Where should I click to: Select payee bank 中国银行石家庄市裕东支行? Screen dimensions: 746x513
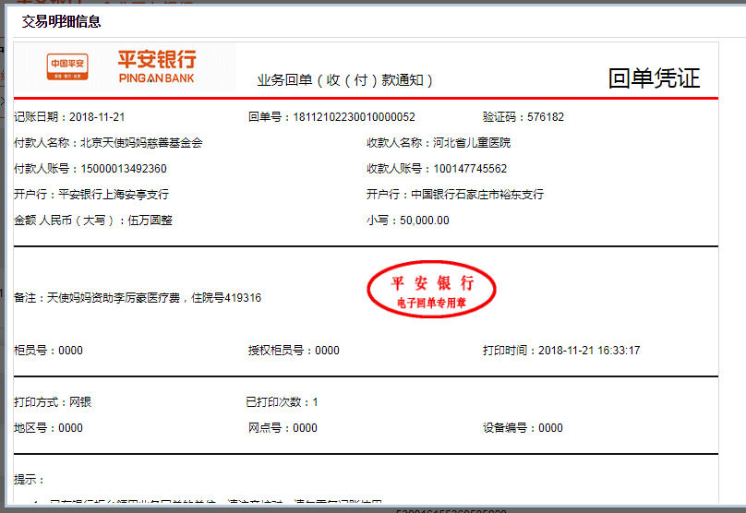coord(477,195)
